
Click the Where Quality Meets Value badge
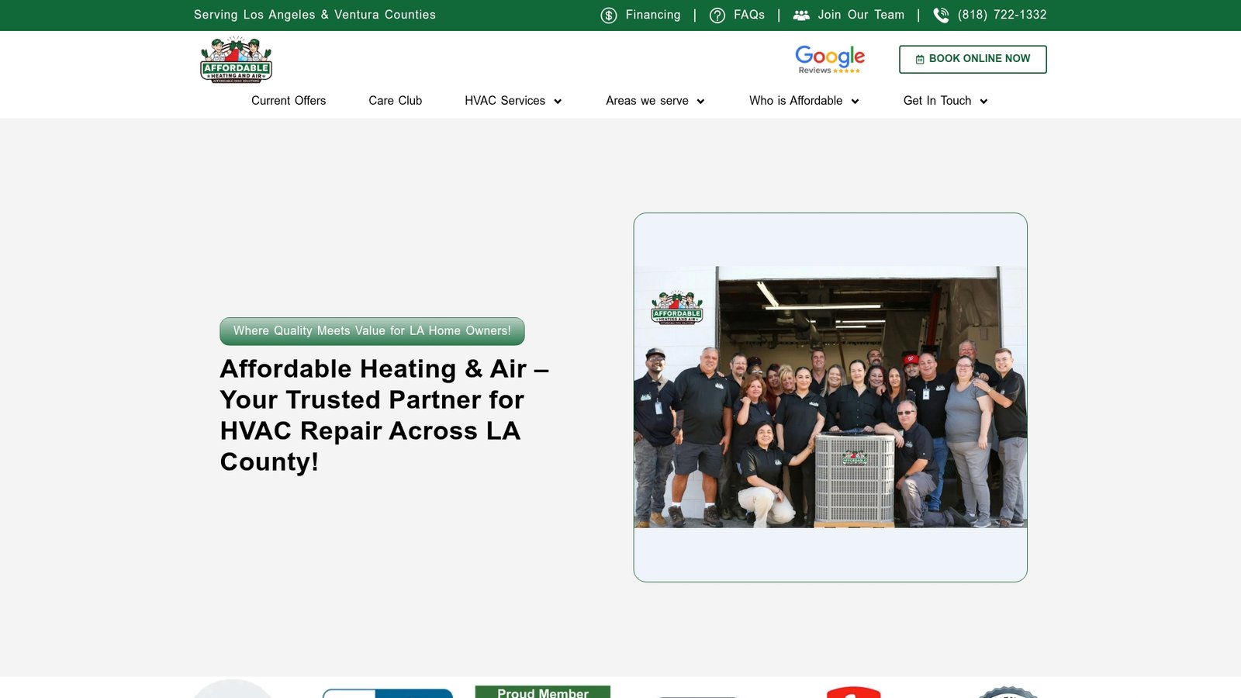point(372,331)
